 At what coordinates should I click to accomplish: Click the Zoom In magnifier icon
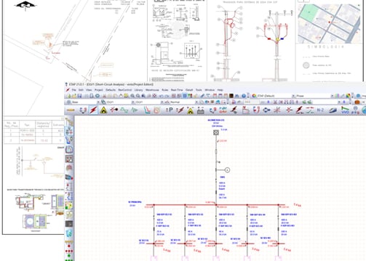132,96
